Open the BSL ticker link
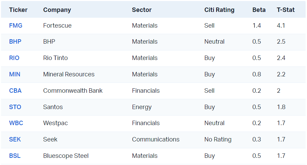The image size is (307, 165). [x=15, y=156]
